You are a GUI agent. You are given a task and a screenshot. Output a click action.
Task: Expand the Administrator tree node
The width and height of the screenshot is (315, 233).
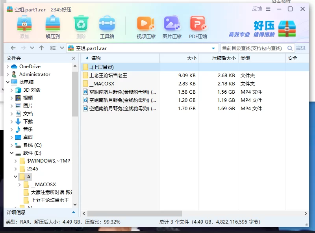(7, 74)
